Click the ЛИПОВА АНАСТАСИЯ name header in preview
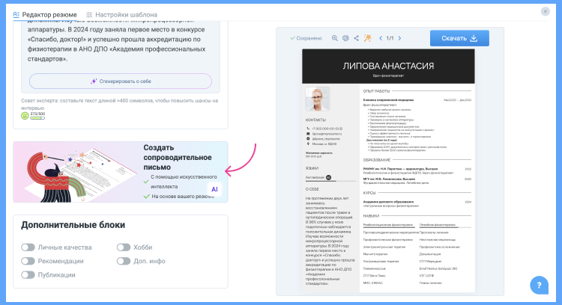Screen dimensions: 562x305 tap(388, 66)
